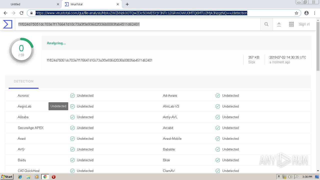Click the check icon in the Babable row
Screen dimensions: 320x180
point(218,149)
